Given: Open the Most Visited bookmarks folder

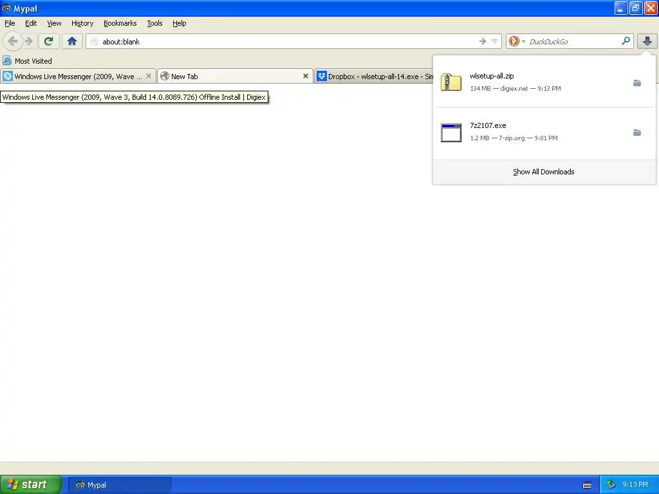Looking at the screenshot, I should coord(27,61).
